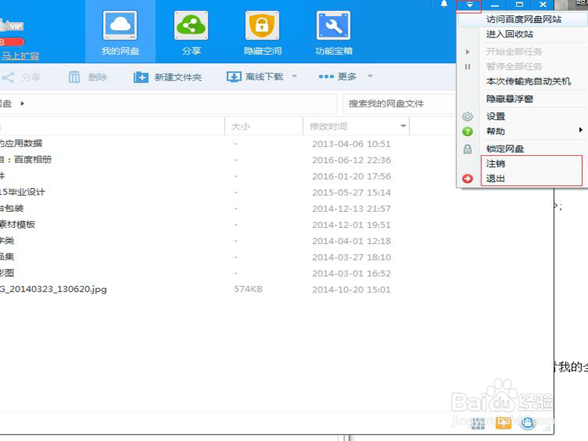Toggle the main dropdown menu arrow

pos(469,5)
